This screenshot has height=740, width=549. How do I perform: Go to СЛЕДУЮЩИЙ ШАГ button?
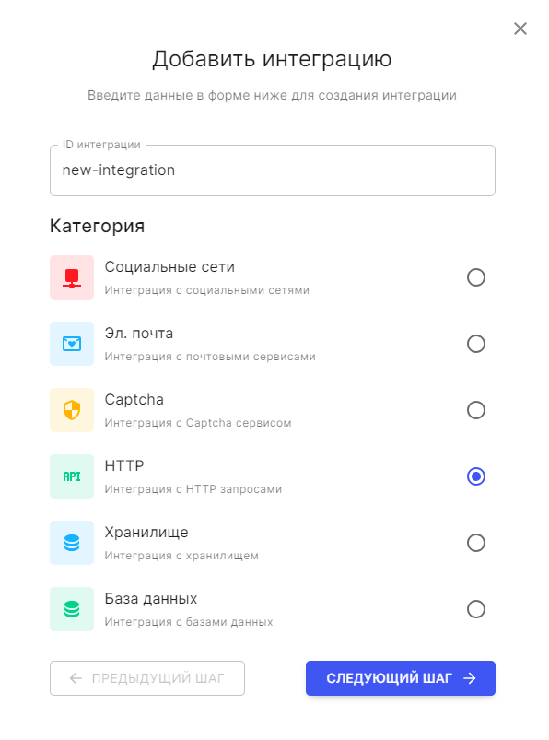pyautogui.click(x=401, y=678)
